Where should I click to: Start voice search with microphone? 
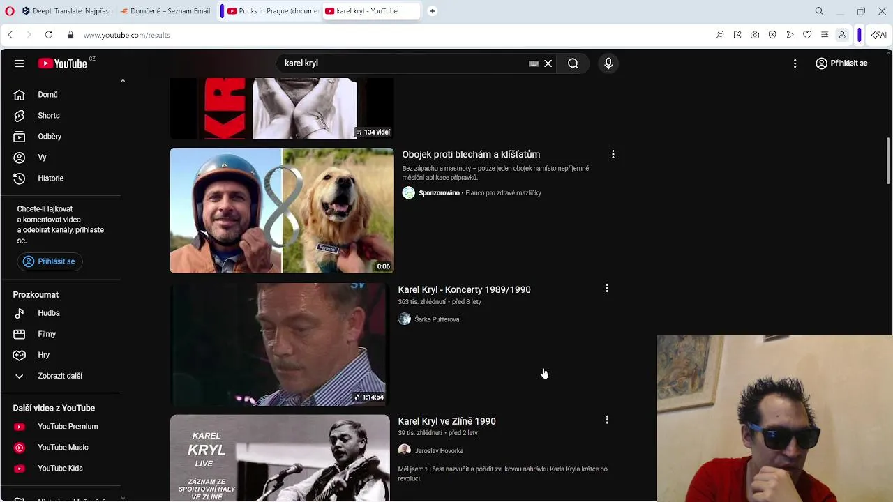608,63
